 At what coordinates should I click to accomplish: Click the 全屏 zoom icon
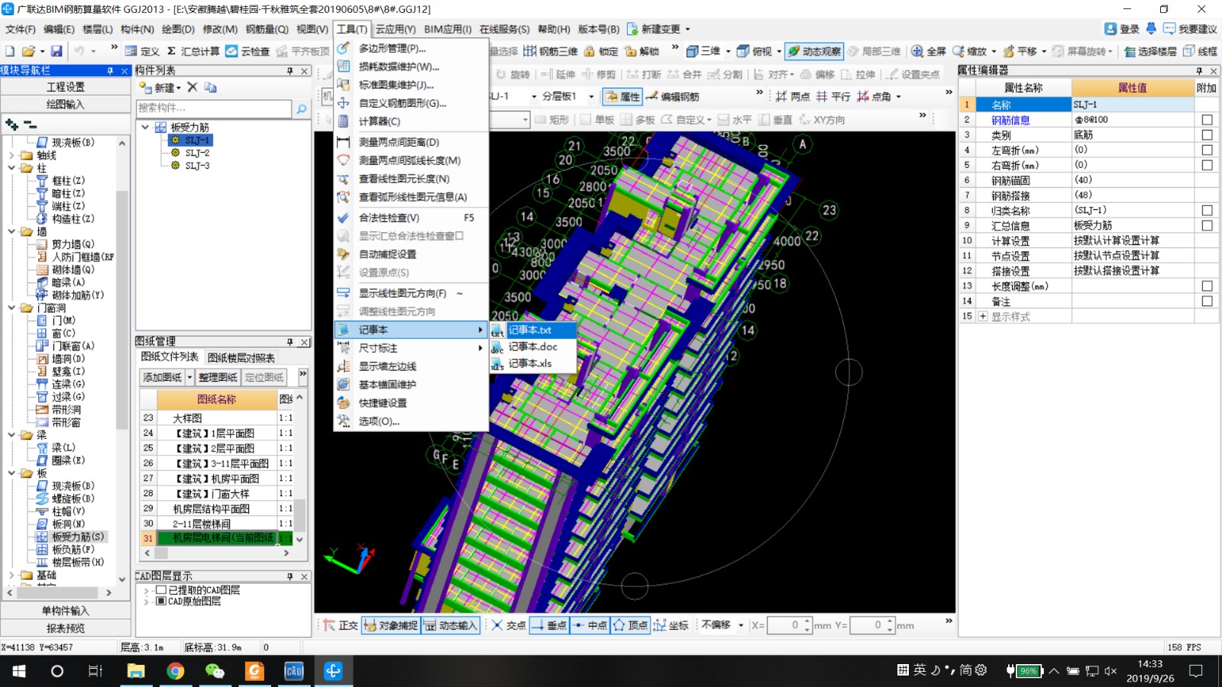tap(917, 51)
